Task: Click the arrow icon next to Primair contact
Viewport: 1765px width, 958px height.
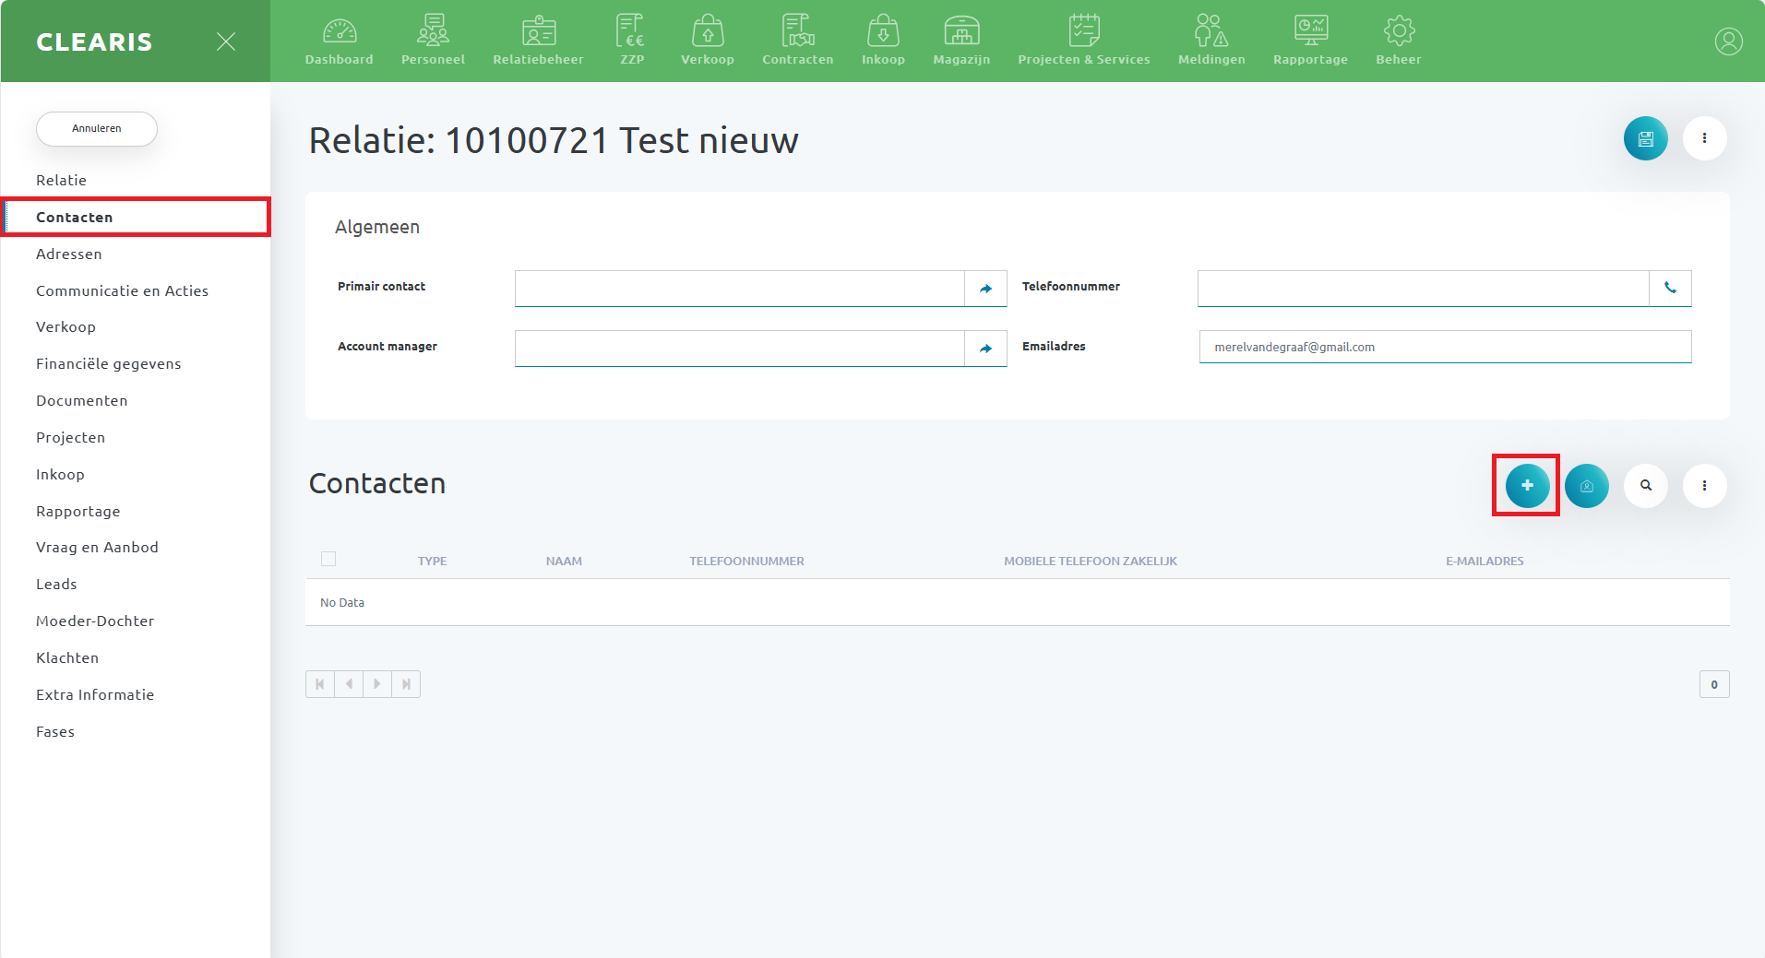Action: click(985, 289)
